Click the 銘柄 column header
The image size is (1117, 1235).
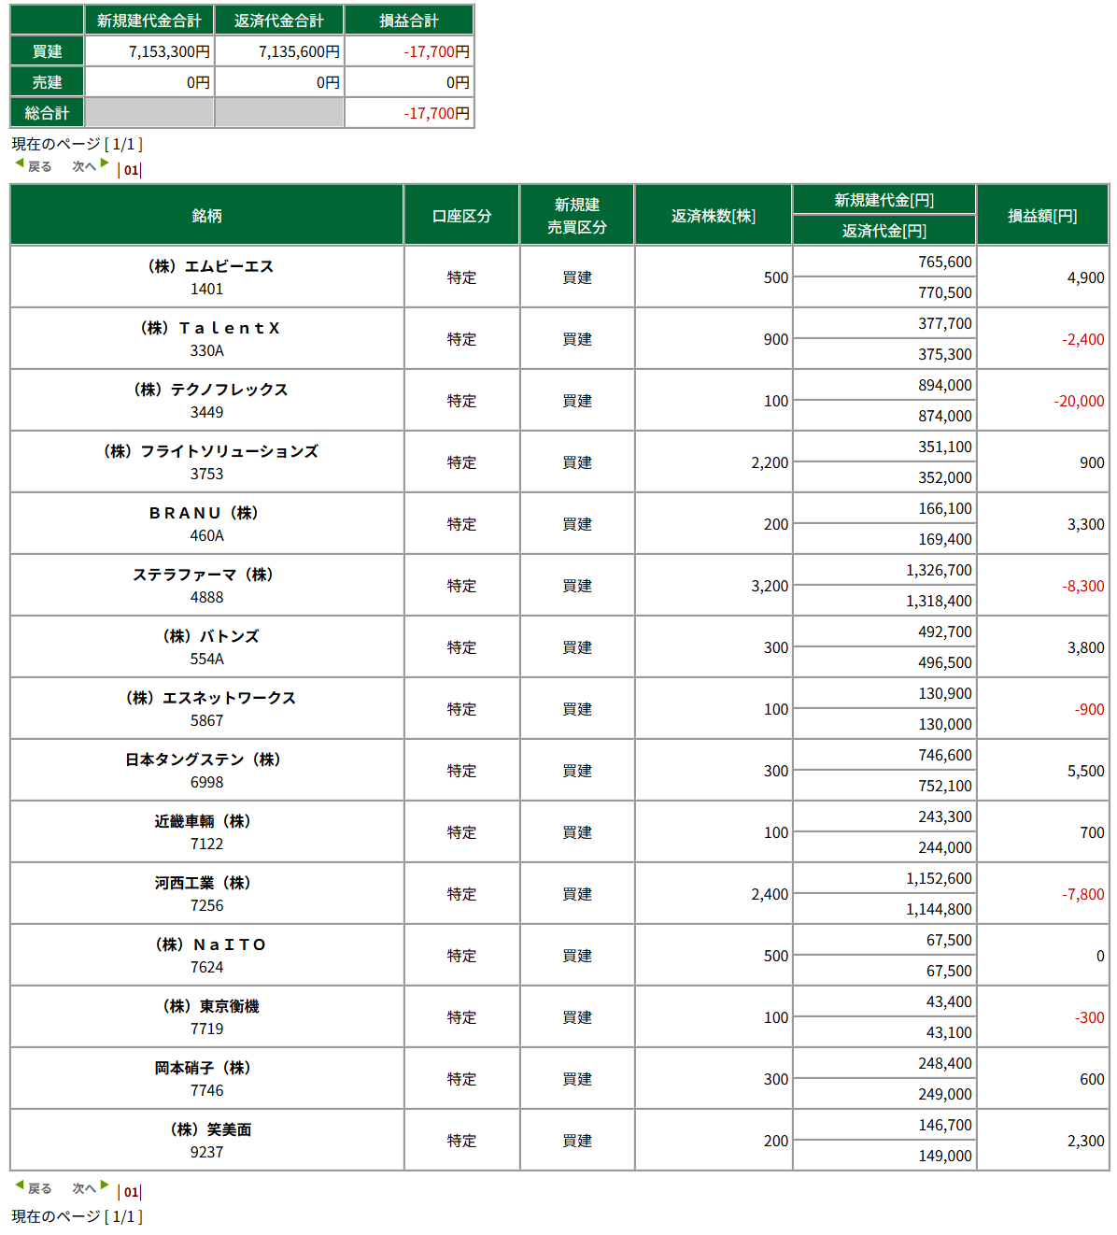(x=206, y=215)
